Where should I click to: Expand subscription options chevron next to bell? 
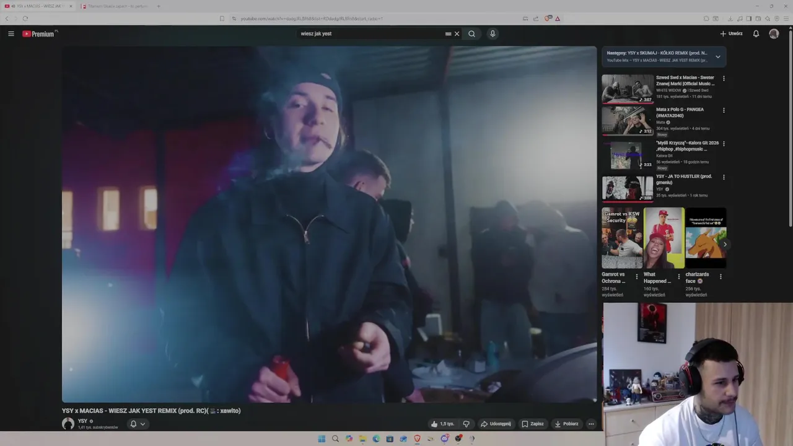pos(142,424)
